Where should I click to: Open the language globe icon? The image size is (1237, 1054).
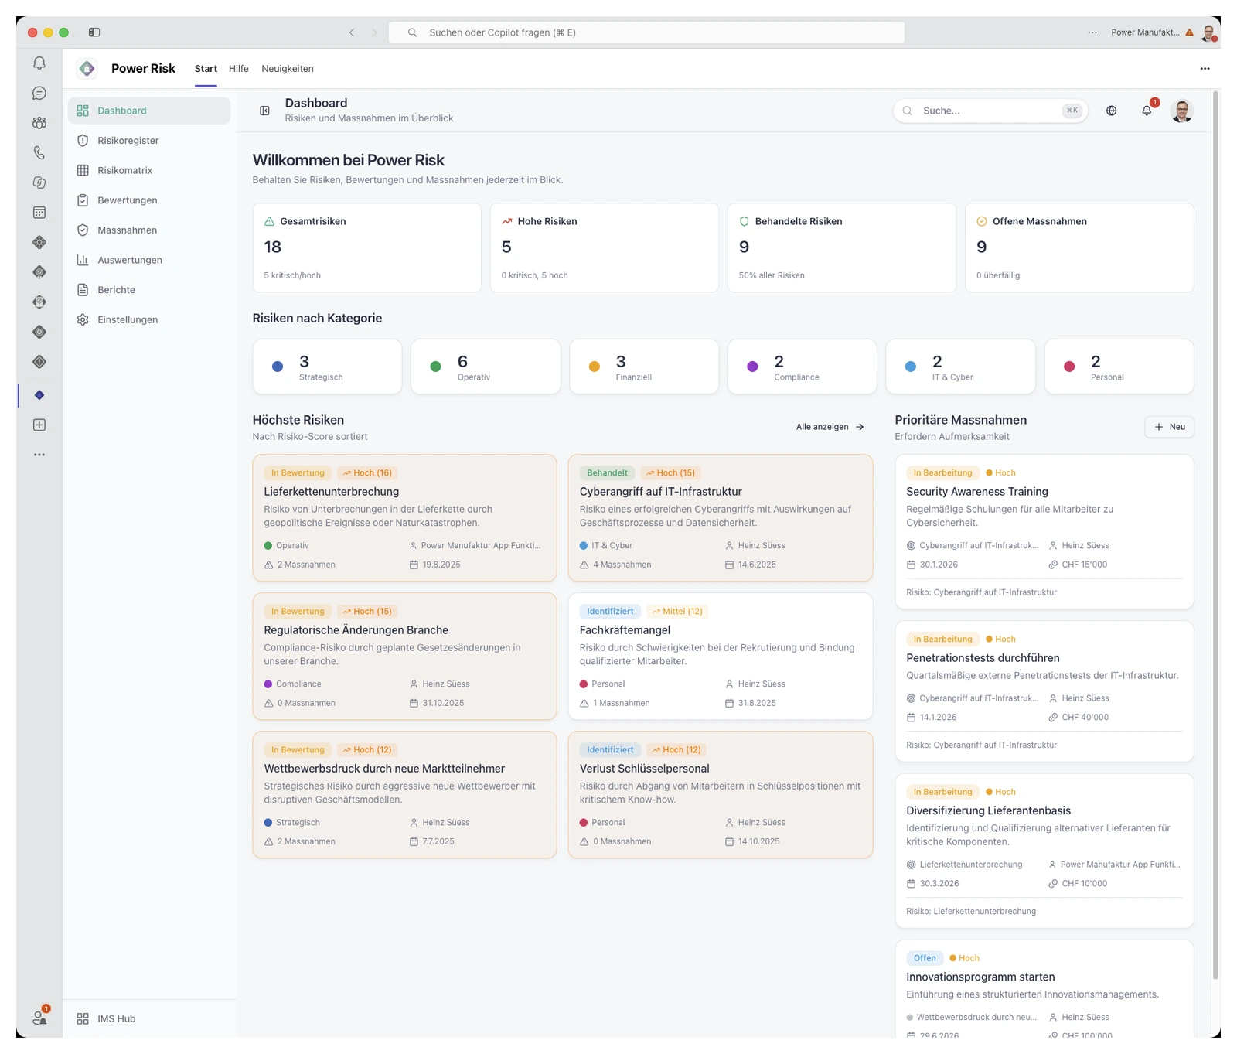click(1111, 111)
